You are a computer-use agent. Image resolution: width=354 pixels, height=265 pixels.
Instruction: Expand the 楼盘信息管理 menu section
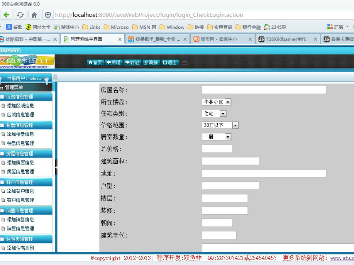(26, 125)
